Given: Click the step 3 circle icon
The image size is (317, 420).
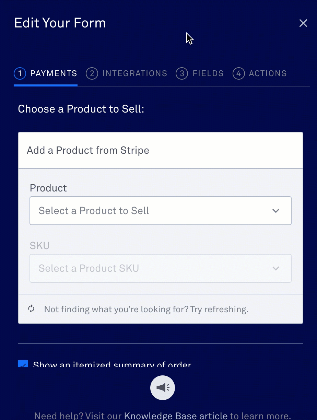Looking at the screenshot, I should point(182,73).
